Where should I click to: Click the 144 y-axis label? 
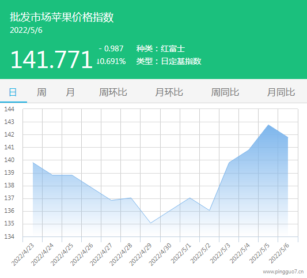pyautogui.click(x=9, y=109)
